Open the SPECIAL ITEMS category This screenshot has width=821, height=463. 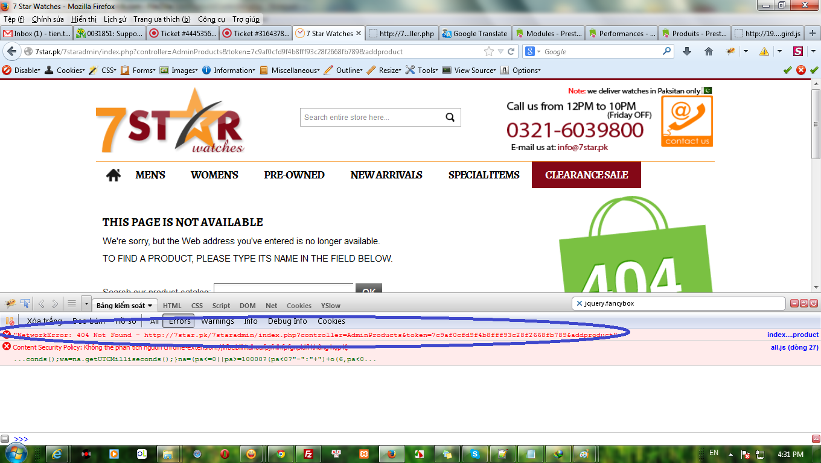484,175
